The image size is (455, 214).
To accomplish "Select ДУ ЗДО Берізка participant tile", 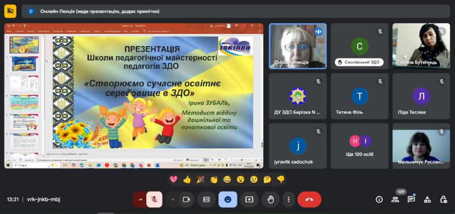I will click(x=298, y=96).
